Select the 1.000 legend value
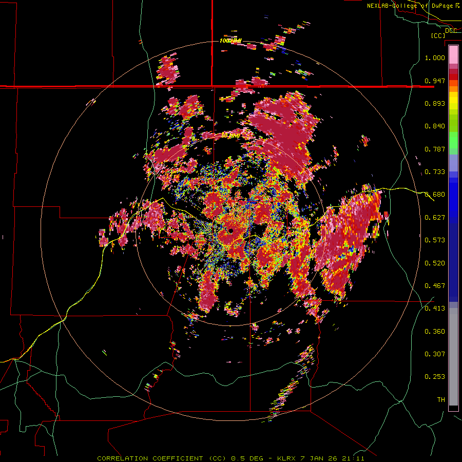 435,57
